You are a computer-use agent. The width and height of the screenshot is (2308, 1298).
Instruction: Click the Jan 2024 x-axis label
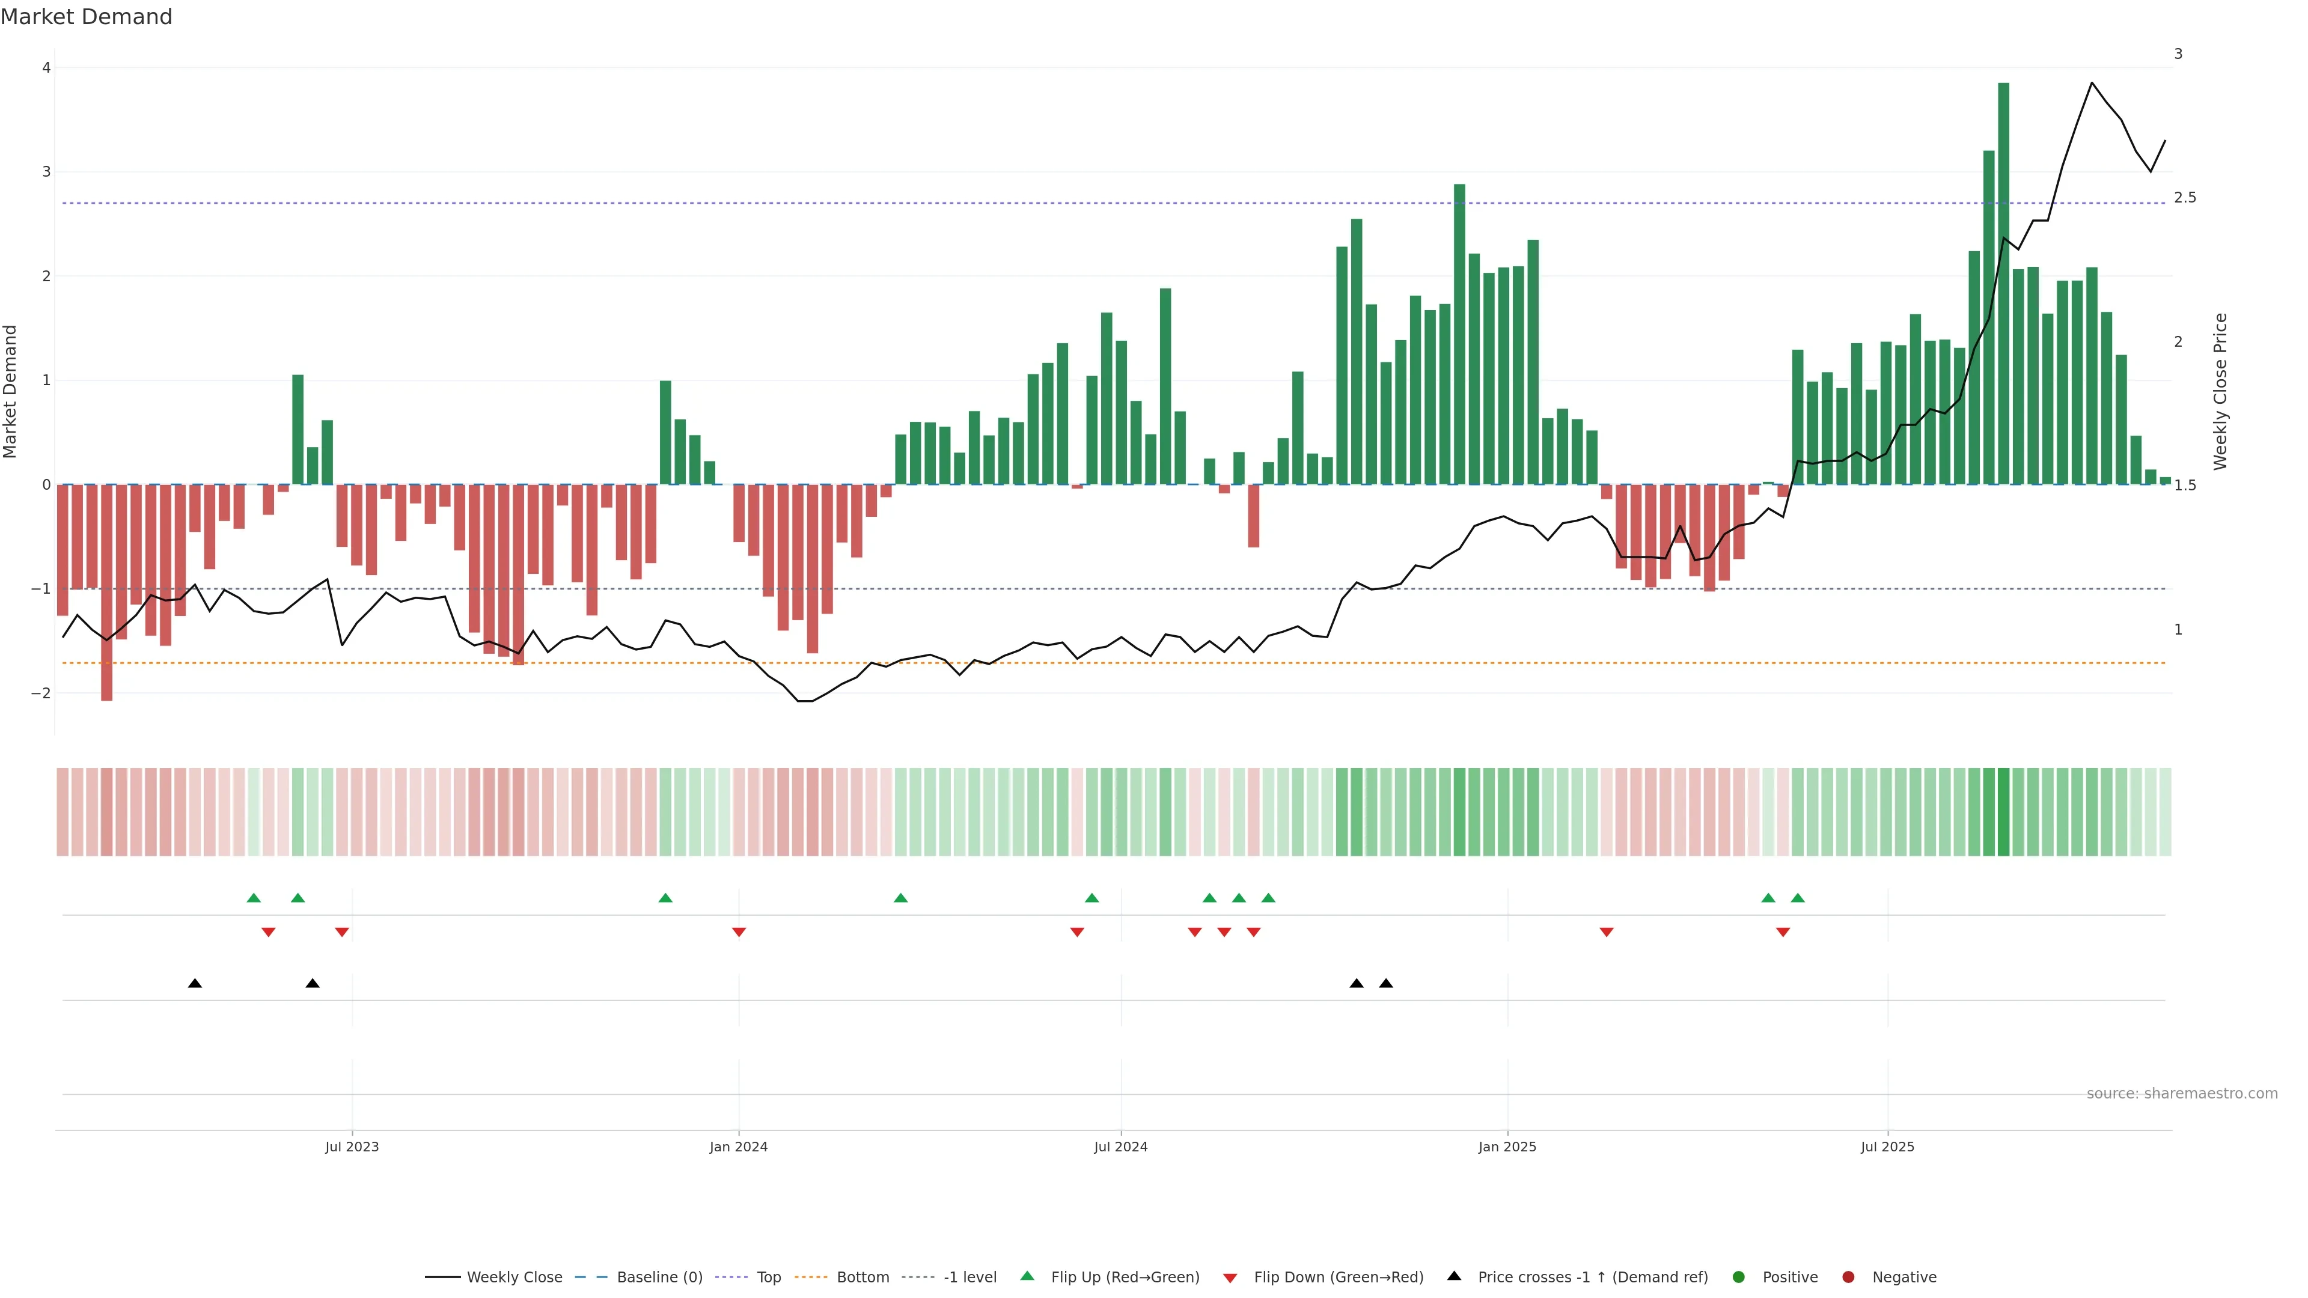tap(738, 1147)
